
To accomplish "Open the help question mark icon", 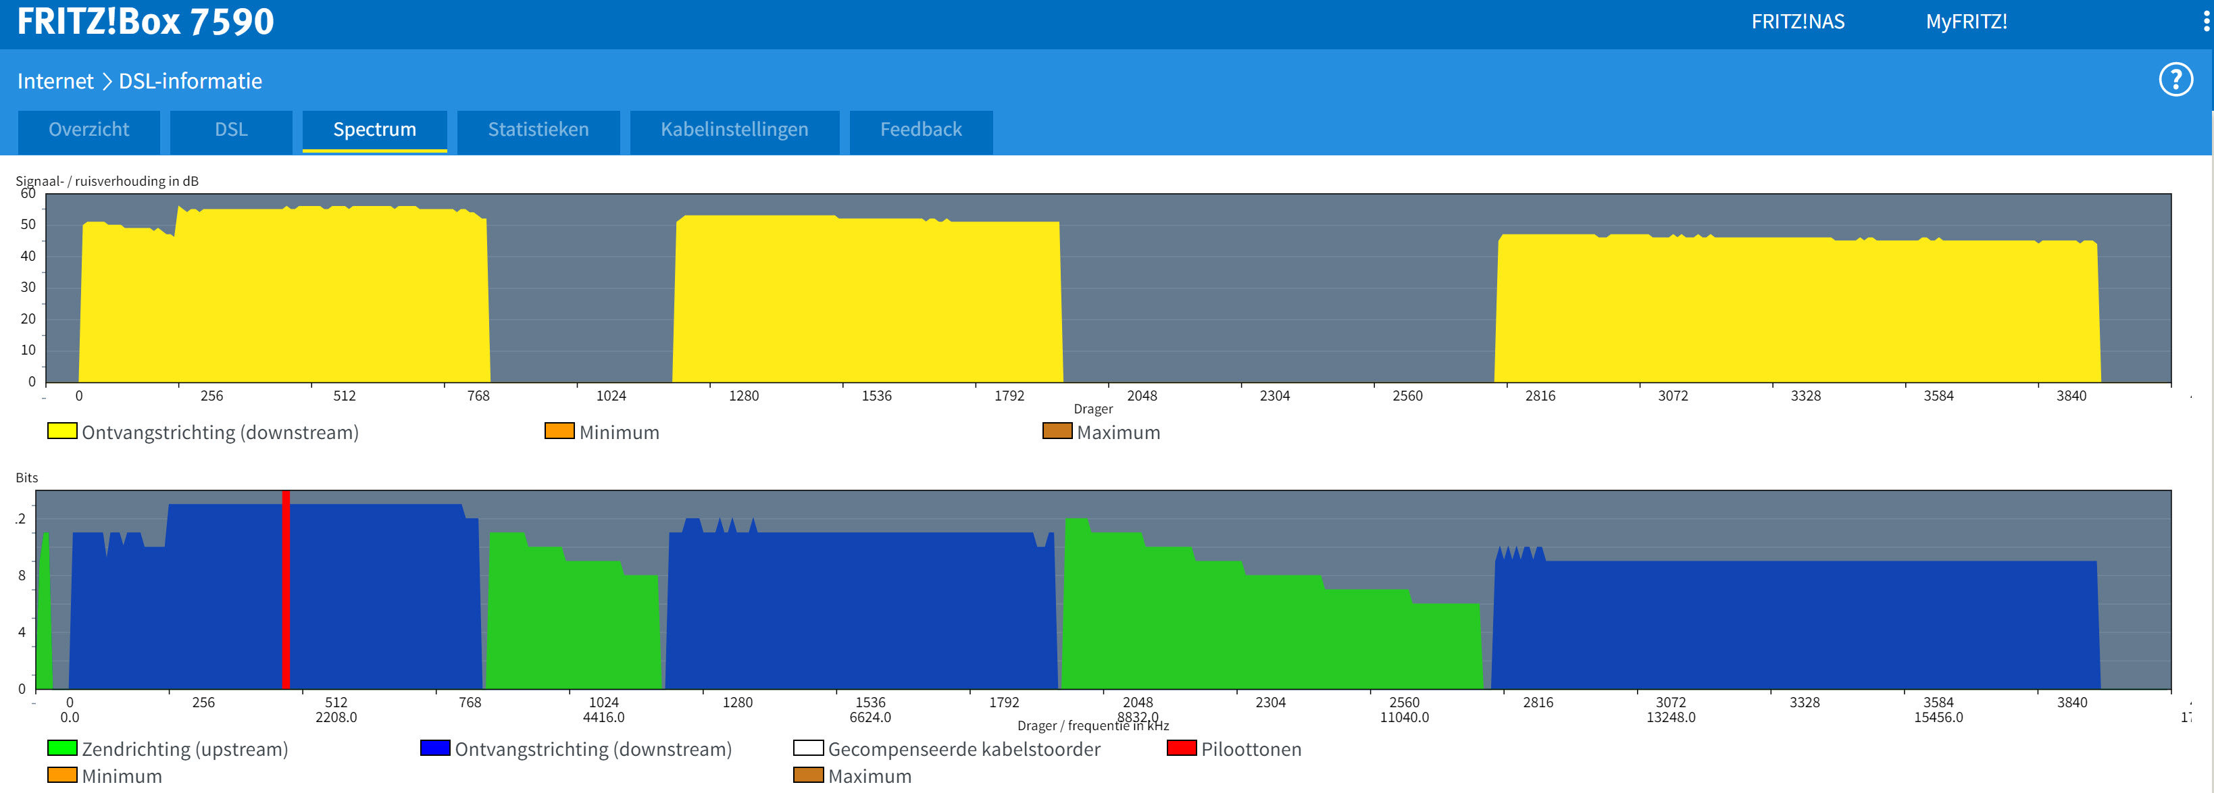I will tap(2175, 80).
